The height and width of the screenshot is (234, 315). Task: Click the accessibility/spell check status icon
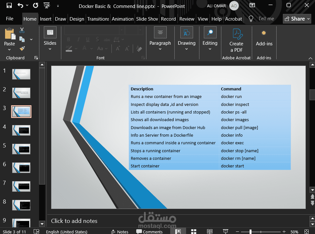[x=37, y=231]
